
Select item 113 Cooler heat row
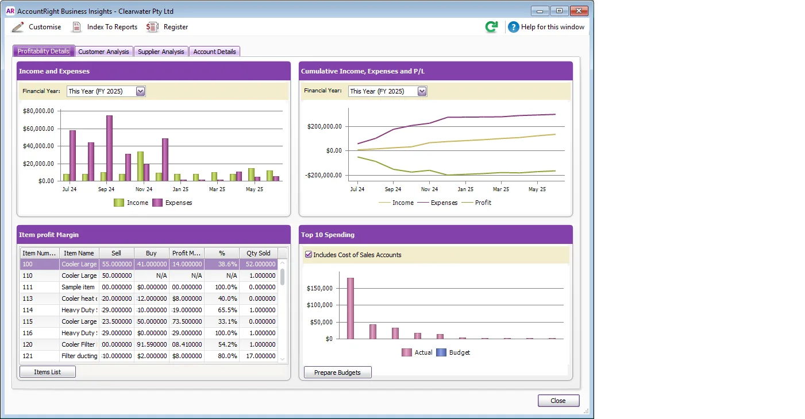(149, 298)
